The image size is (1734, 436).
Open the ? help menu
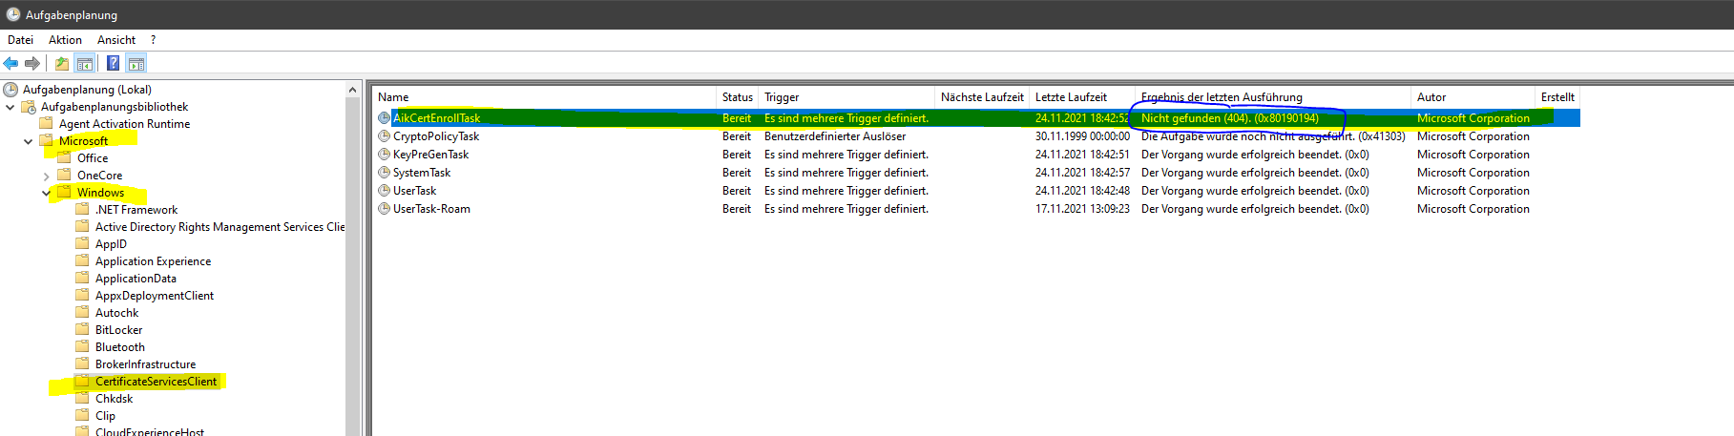[x=153, y=40]
